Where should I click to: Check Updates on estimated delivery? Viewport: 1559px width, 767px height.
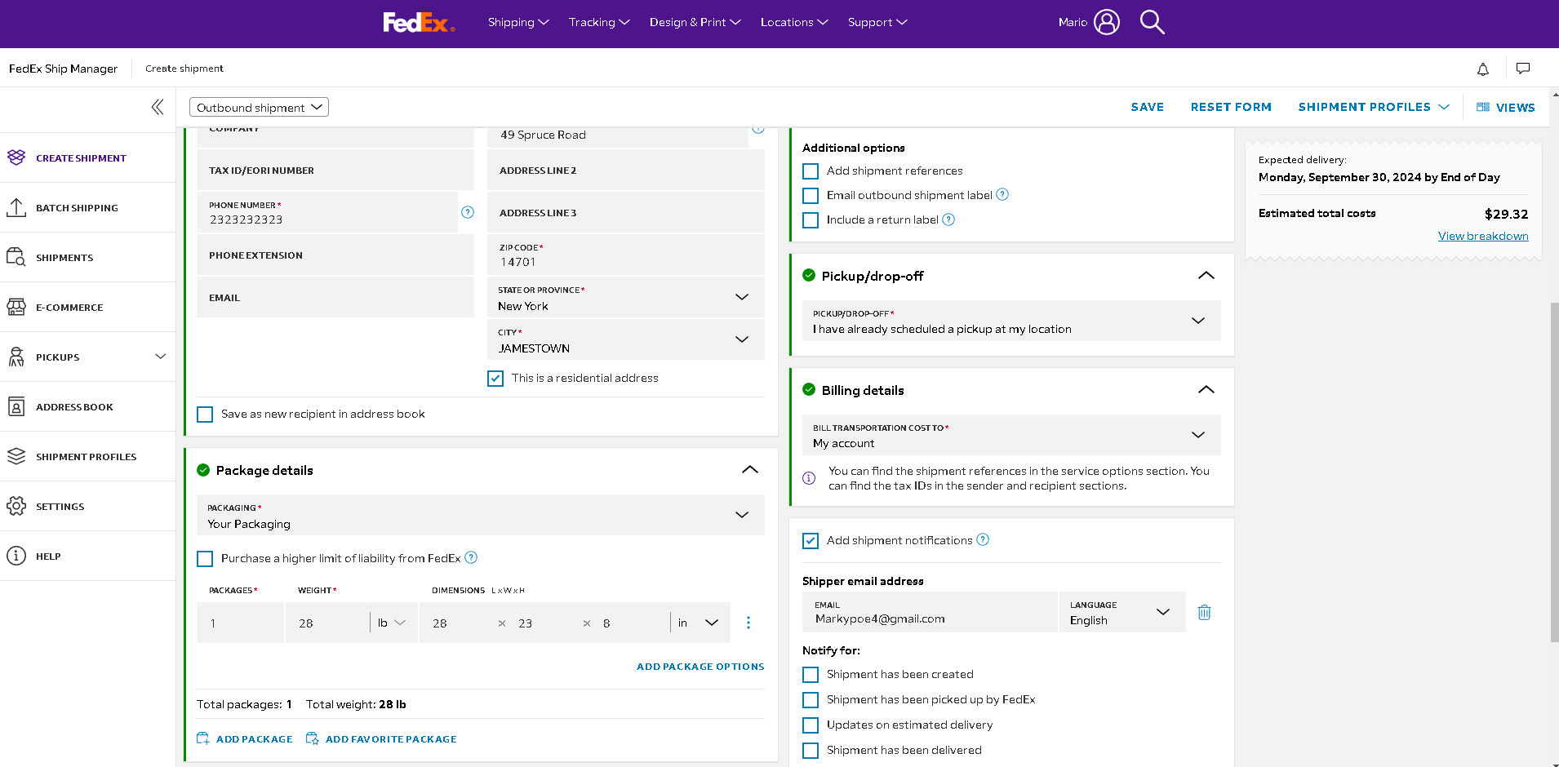pos(811,725)
